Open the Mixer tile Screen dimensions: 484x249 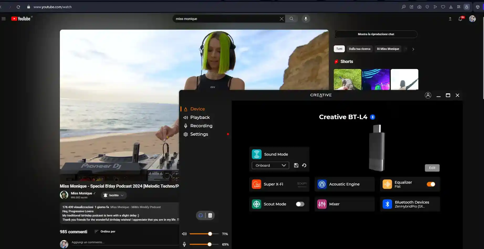point(345,204)
